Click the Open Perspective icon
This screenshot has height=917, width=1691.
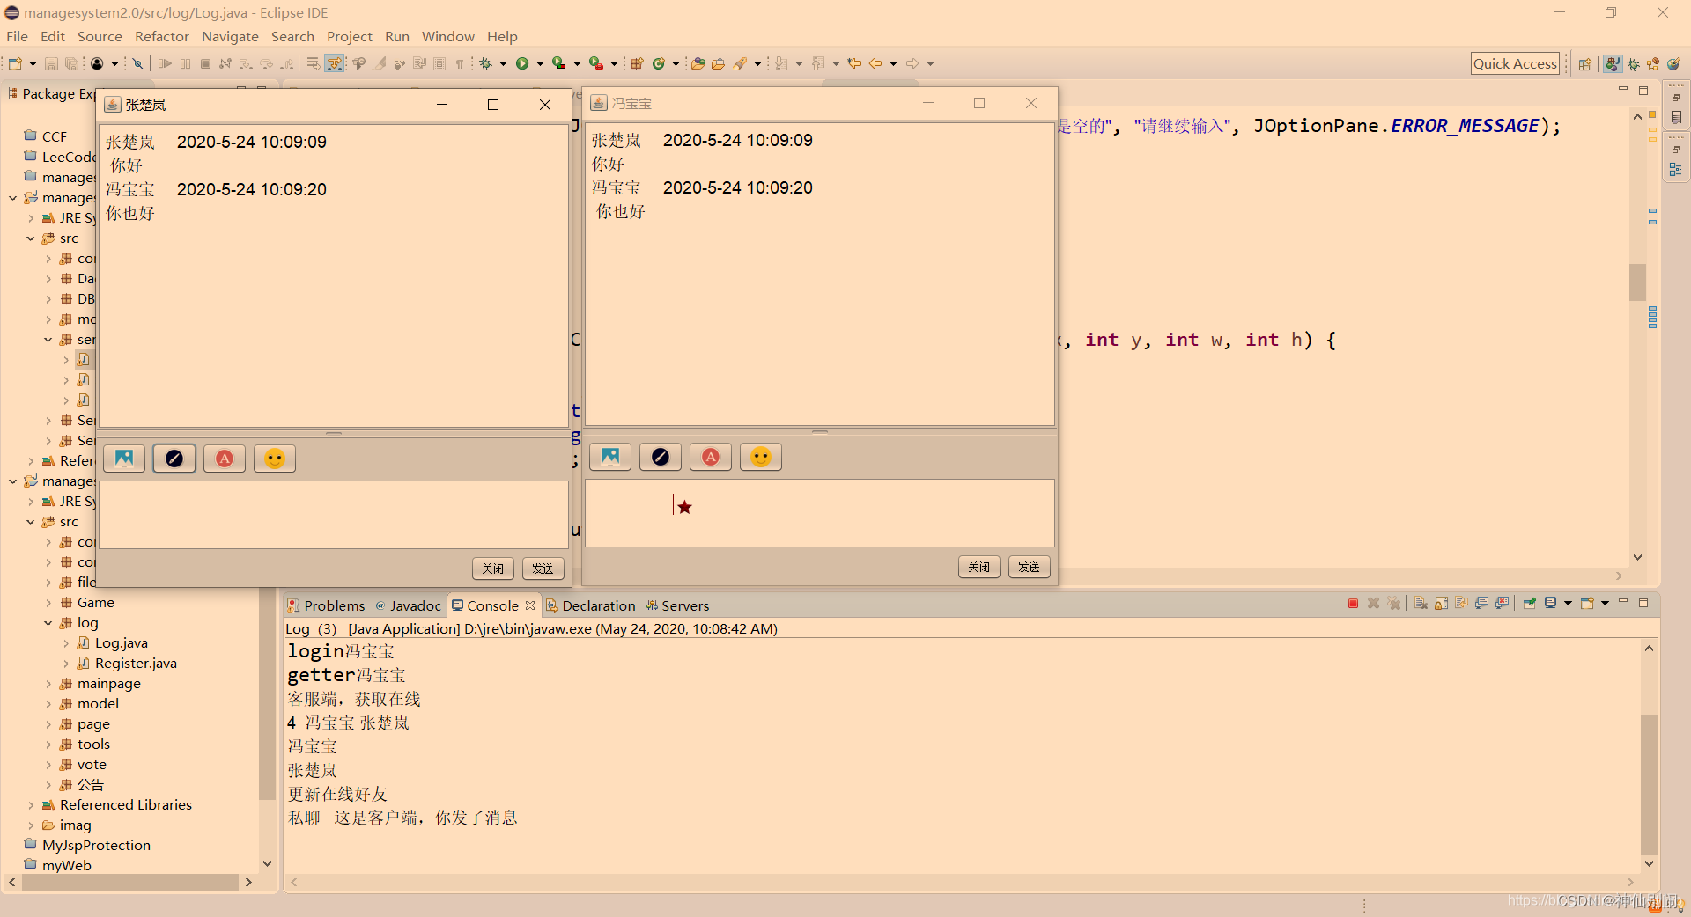pyautogui.click(x=1585, y=63)
